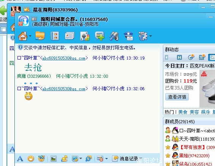
Task: Open the group voice microphone icon
Action: click(114, 36)
